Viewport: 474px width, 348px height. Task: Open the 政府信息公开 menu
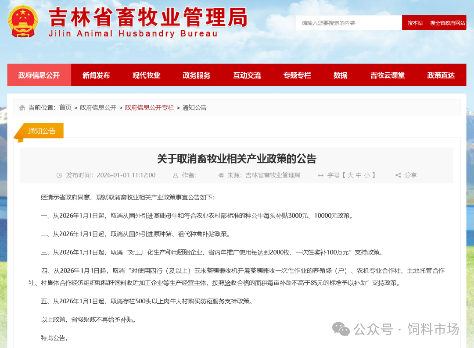39,75
